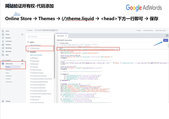Add a sales channel with plus icon
Viewport: 169px width, 119px height.
(23, 60)
